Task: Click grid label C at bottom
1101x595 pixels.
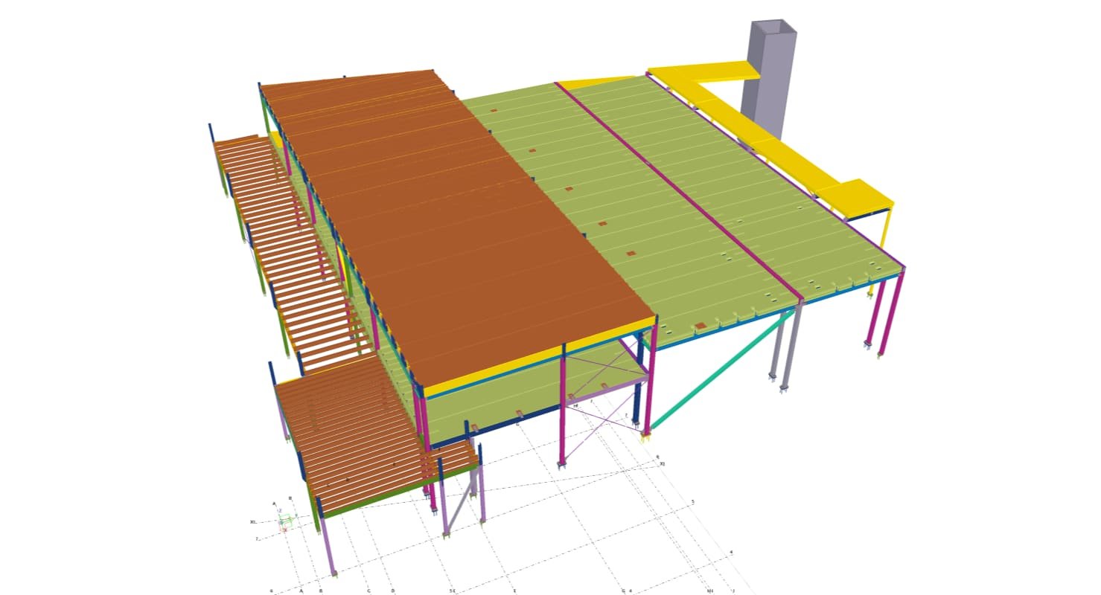Action: (368, 591)
